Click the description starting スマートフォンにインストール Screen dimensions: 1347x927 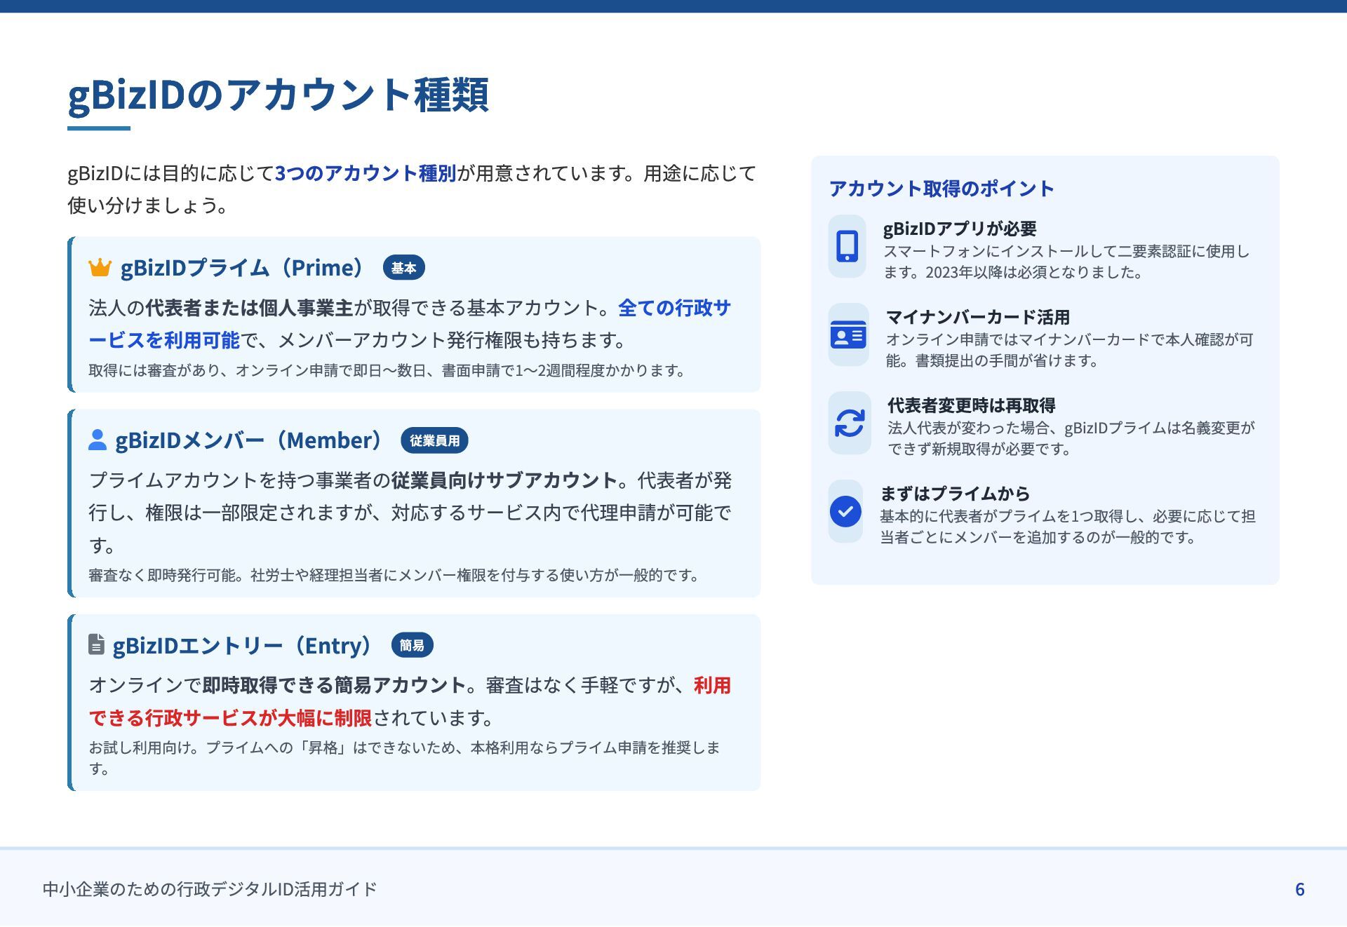point(1066,262)
